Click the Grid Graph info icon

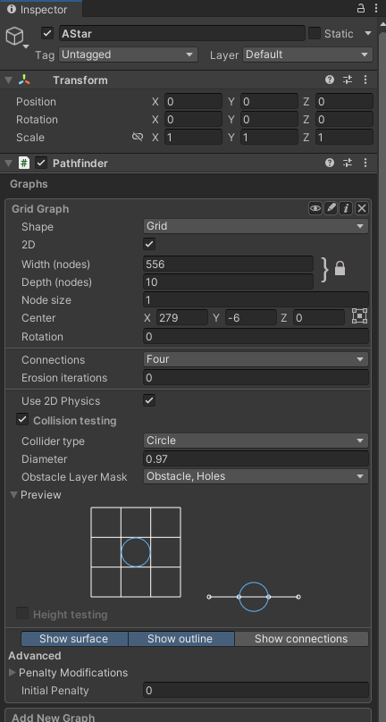click(346, 208)
